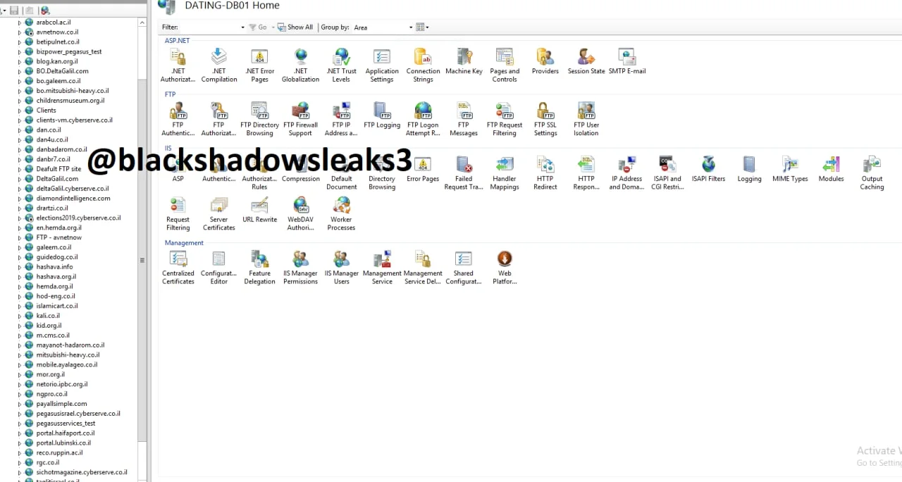This screenshot has height=482, width=902.
Task: Open FTP SSL Settings
Action: point(545,118)
